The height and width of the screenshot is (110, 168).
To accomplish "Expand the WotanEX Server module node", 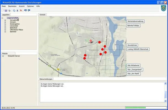I will click(3, 56).
